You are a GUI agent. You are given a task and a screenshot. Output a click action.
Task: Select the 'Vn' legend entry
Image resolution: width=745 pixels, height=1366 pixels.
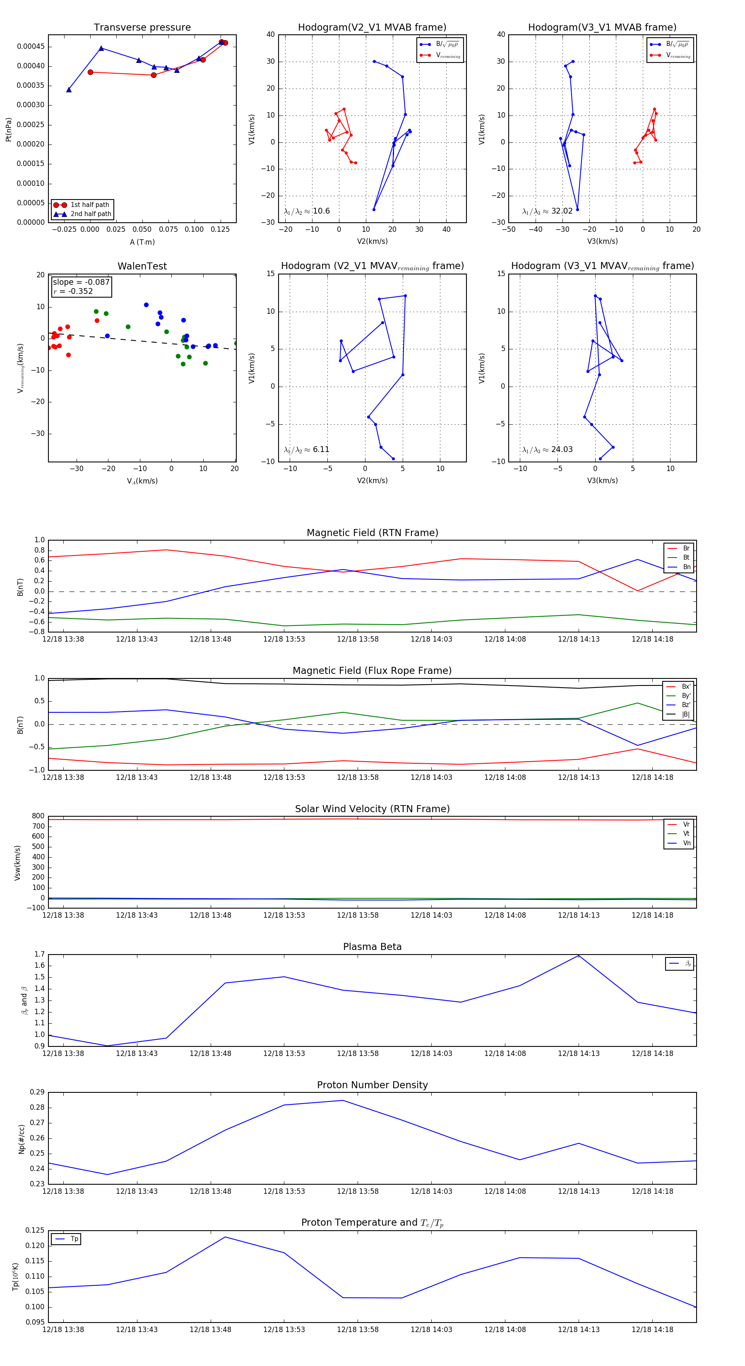679,843
